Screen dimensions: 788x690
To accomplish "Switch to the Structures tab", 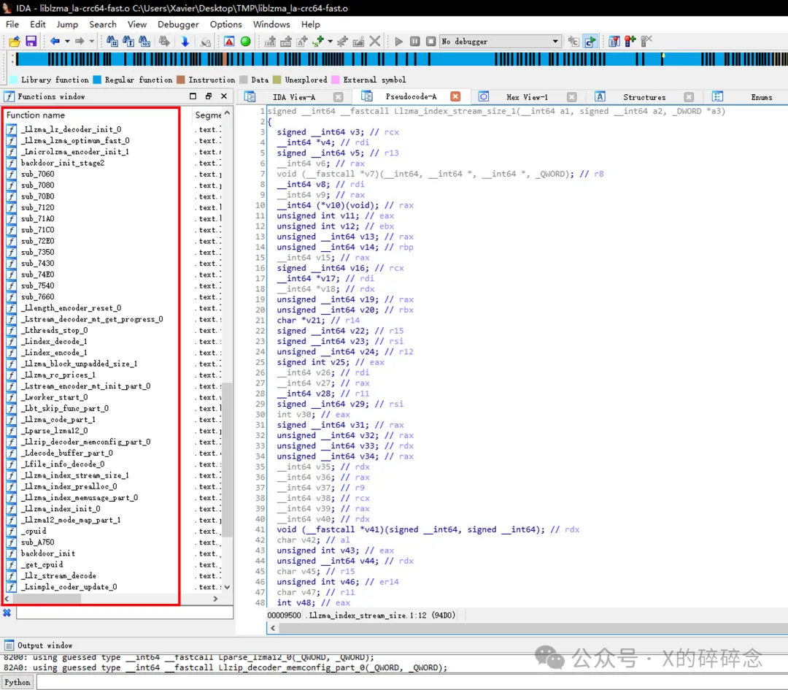I will pos(644,97).
